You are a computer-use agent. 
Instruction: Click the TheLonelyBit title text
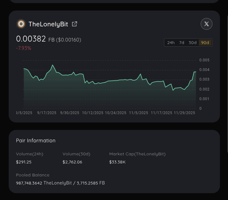click(48, 24)
